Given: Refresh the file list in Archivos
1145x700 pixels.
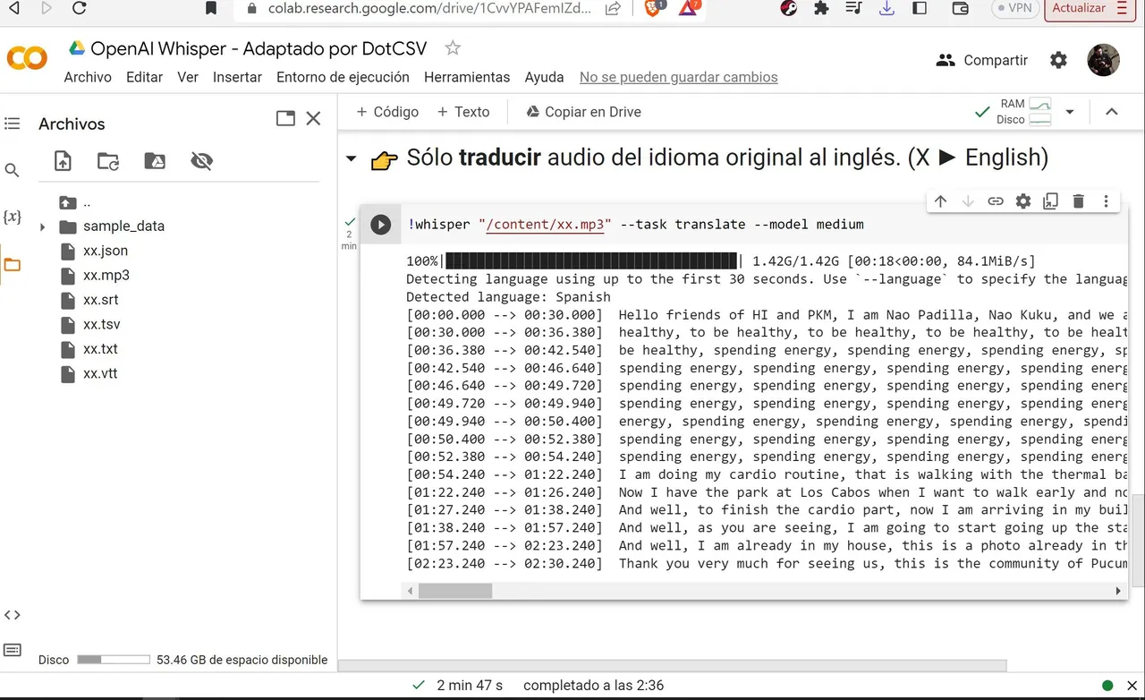Looking at the screenshot, I should [108, 161].
